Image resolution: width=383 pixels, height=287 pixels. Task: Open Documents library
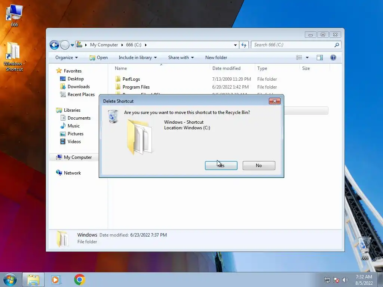point(79,118)
